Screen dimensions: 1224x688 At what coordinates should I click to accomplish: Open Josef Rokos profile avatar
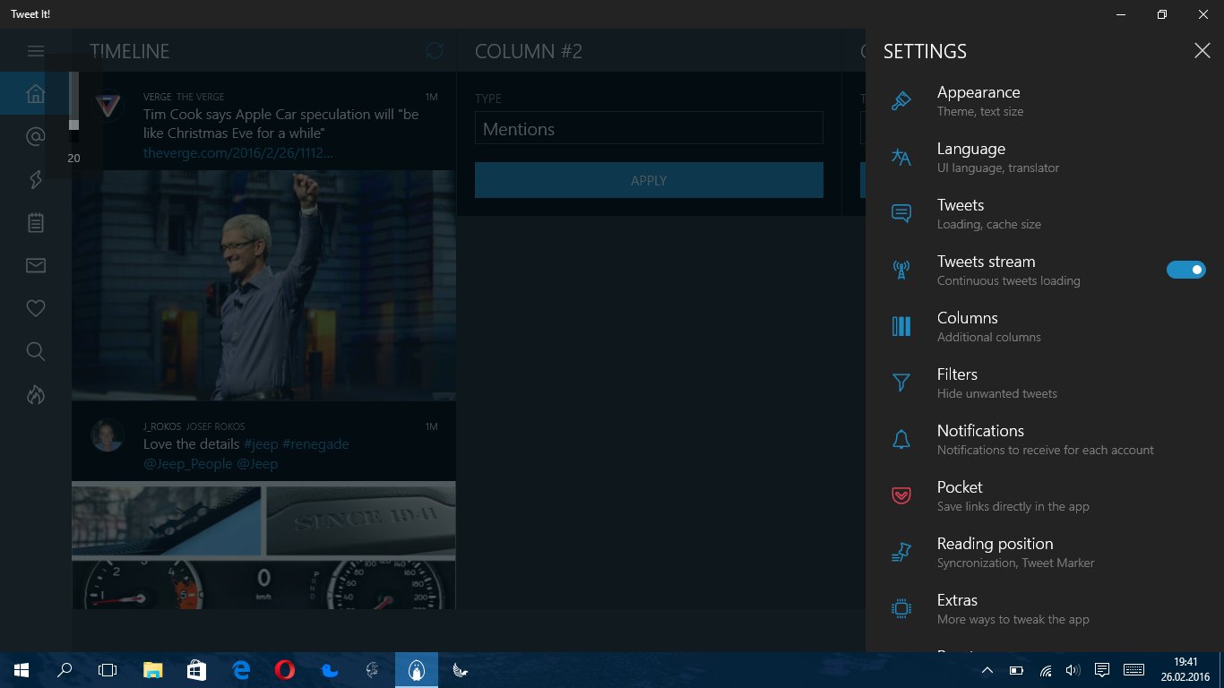click(108, 435)
